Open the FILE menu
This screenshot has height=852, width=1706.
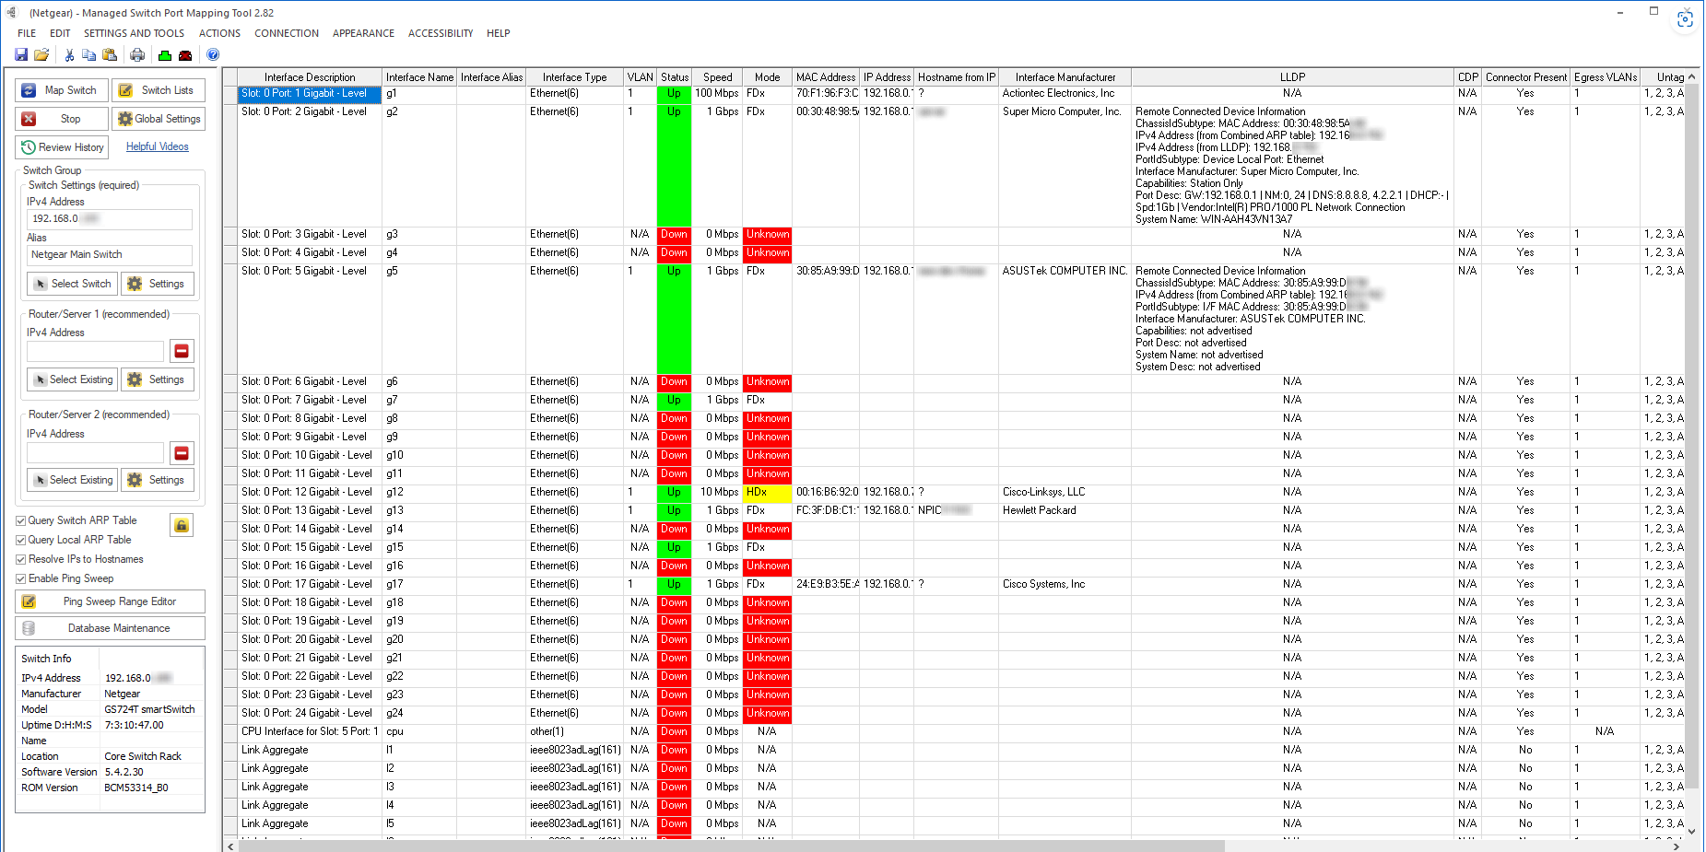click(27, 33)
